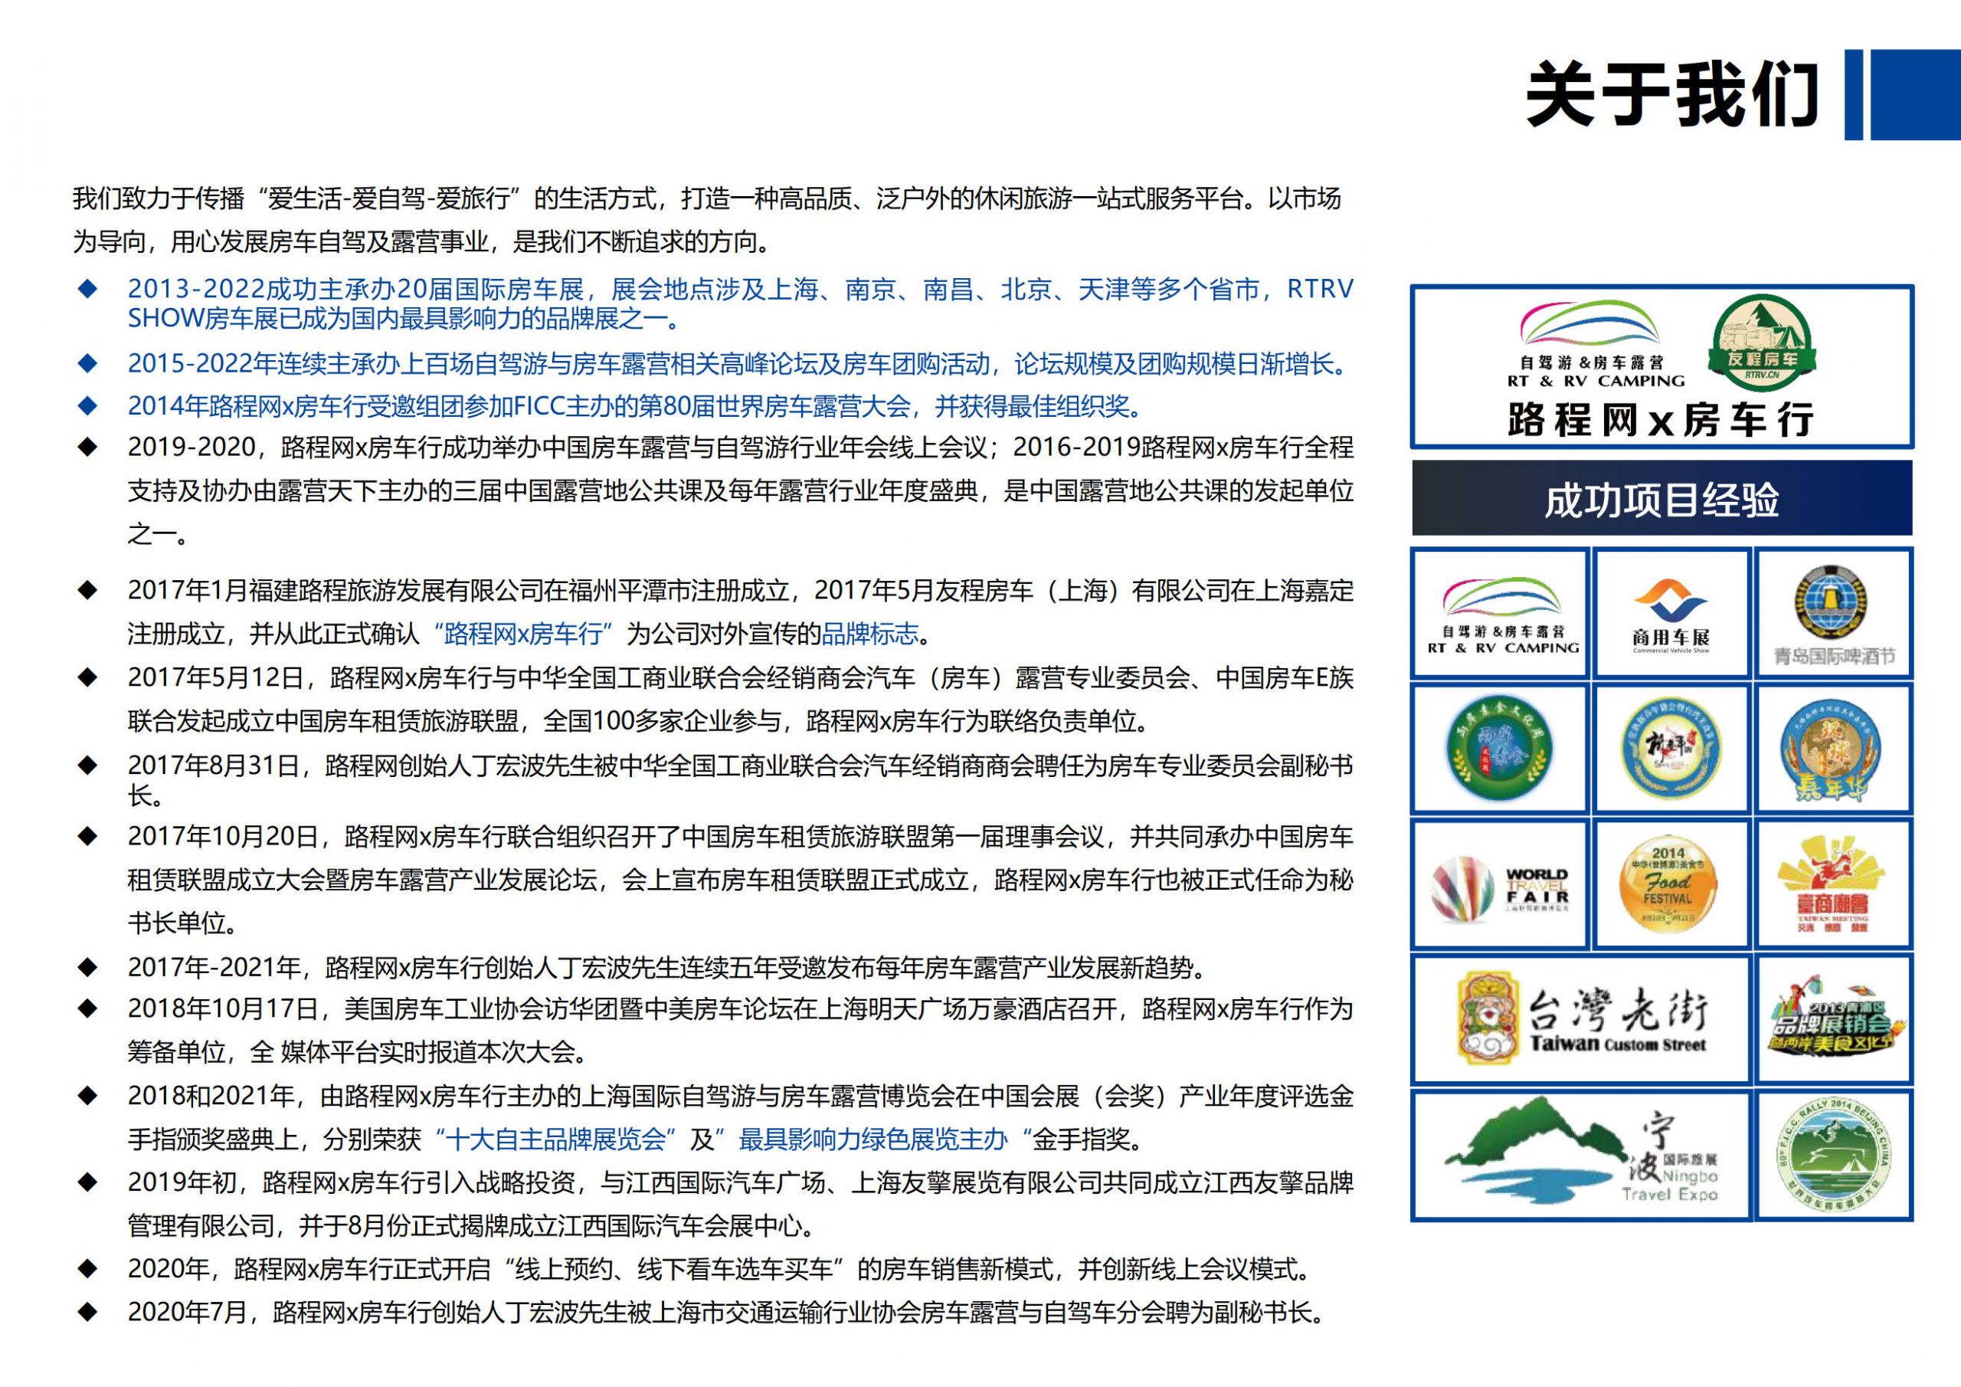The width and height of the screenshot is (1961, 1387).
Task: Select the FICC Rally 2014 Beijing emblem
Action: [1833, 1154]
